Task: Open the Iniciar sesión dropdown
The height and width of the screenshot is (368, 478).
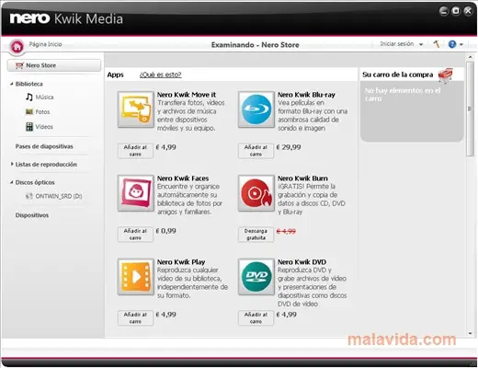Action: click(x=402, y=44)
